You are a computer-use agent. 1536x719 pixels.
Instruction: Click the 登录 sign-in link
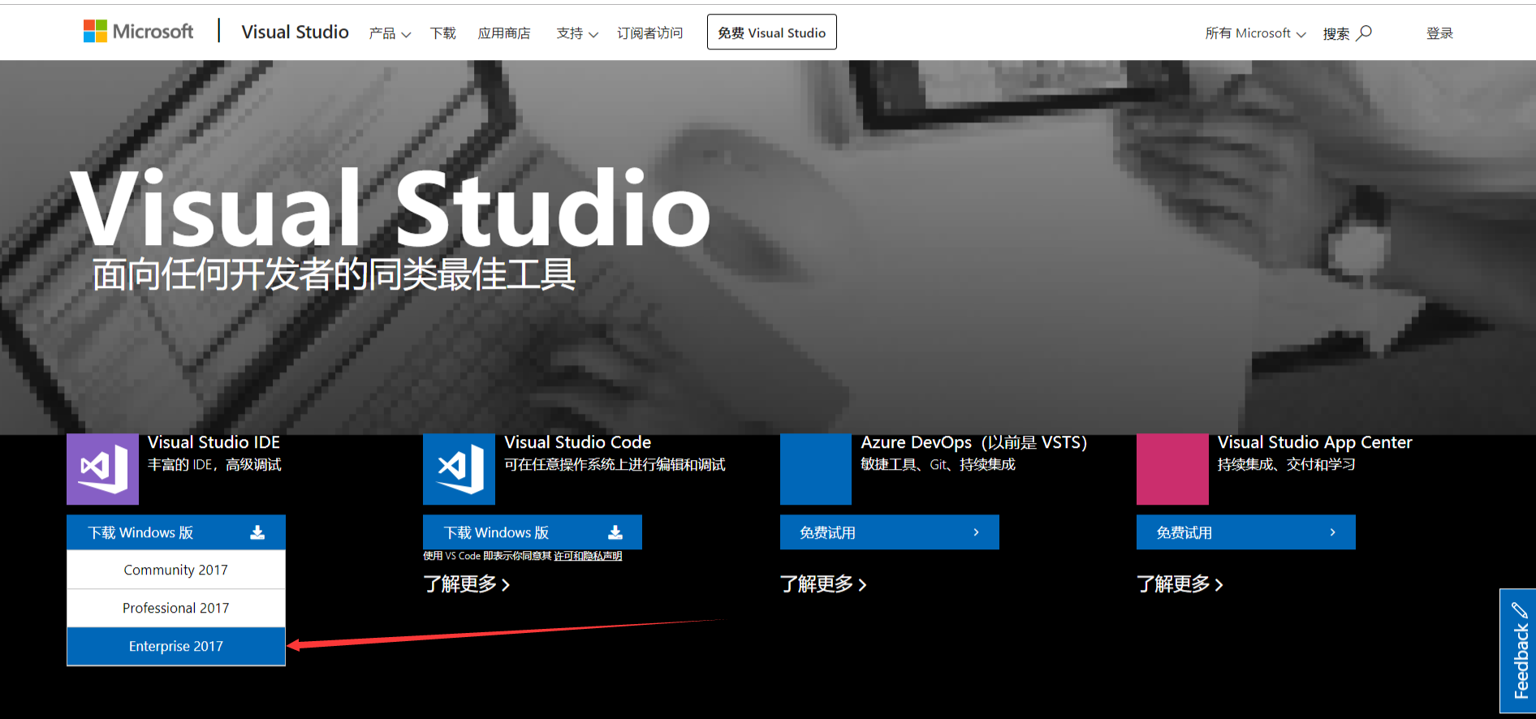click(x=1439, y=33)
